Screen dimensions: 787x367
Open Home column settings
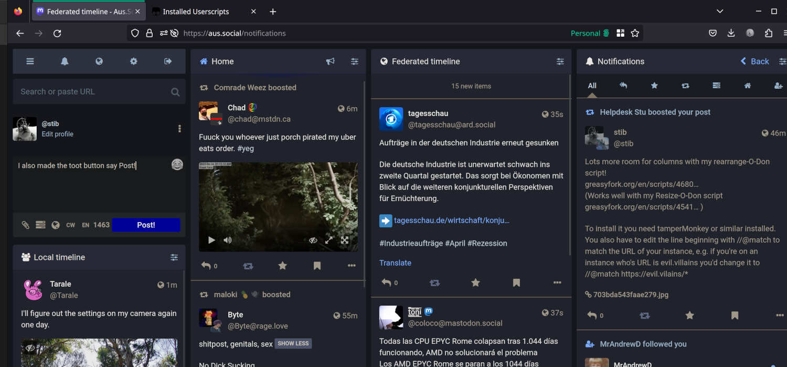pyautogui.click(x=355, y=61)
